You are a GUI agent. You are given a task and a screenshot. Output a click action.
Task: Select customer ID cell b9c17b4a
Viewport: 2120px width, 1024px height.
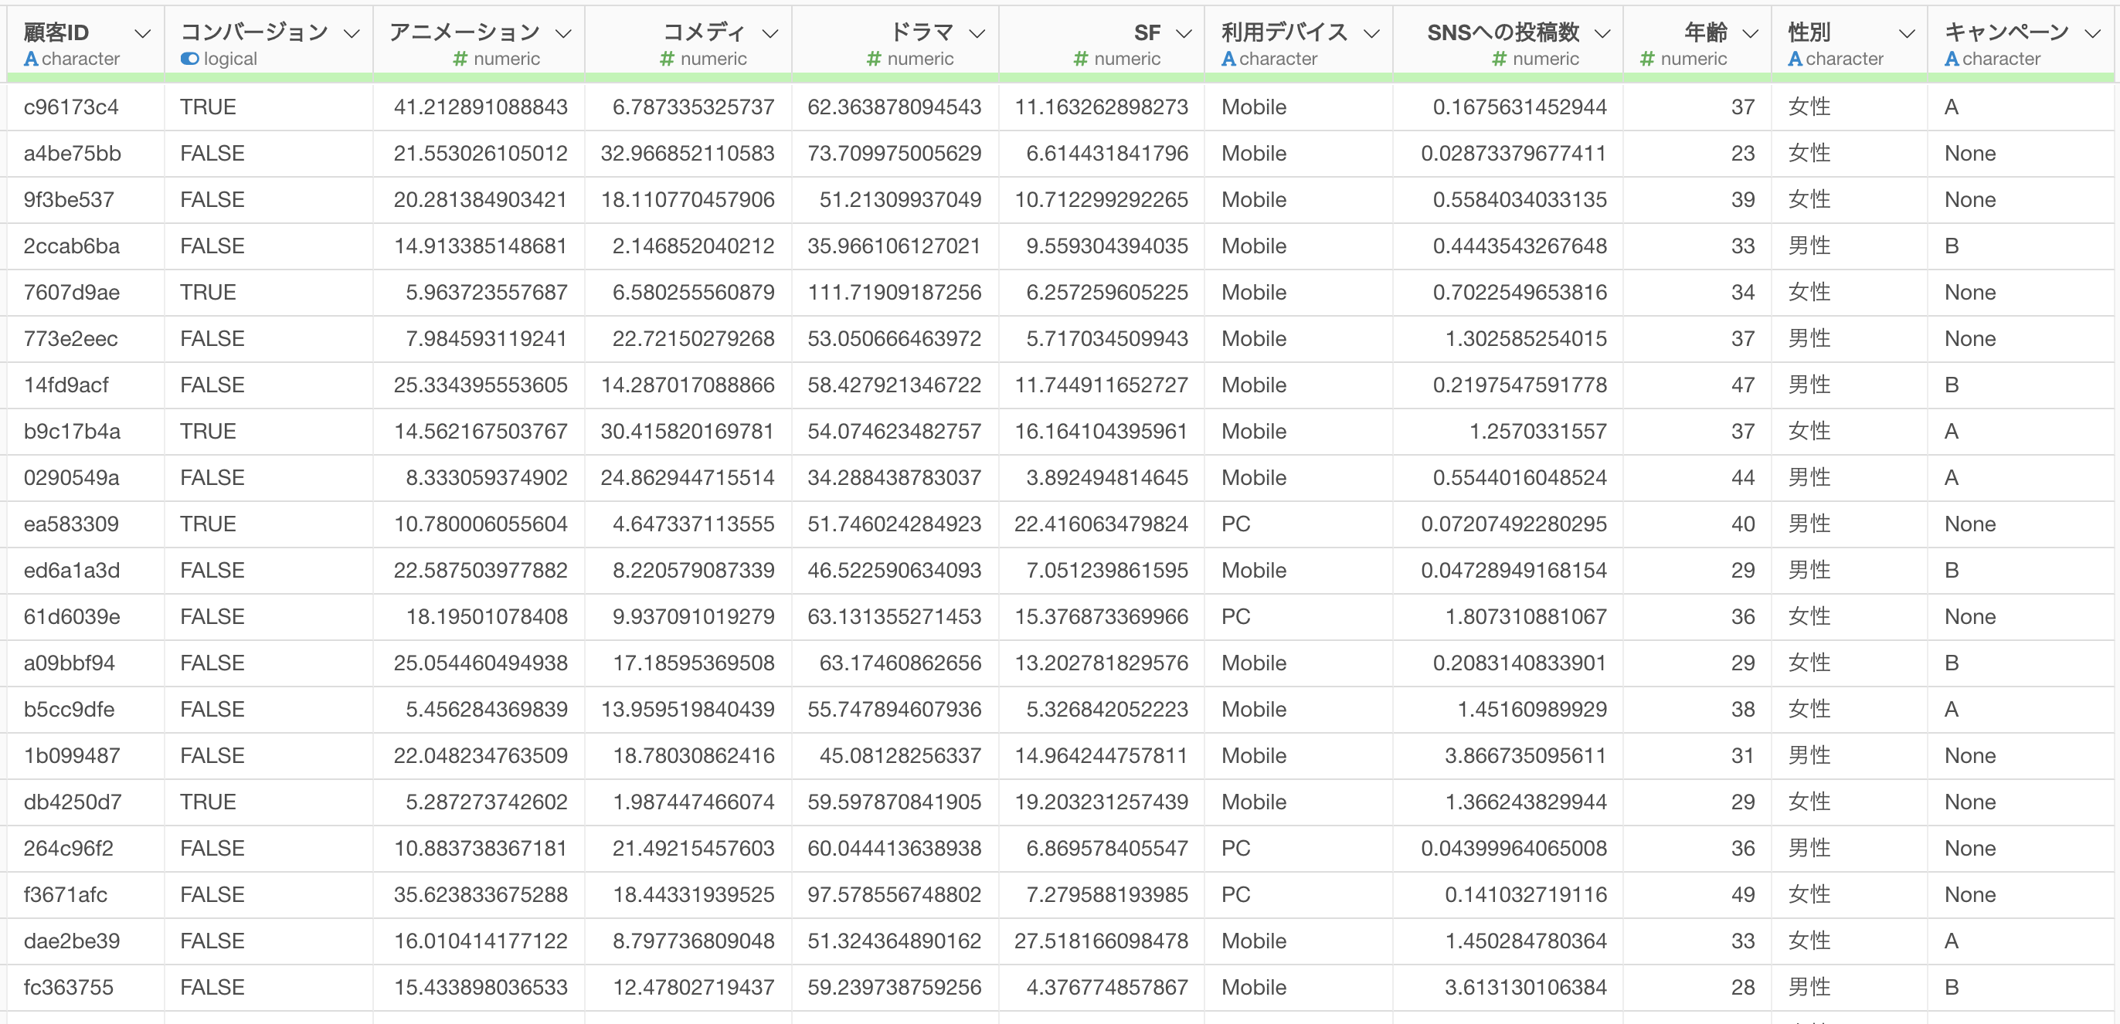tap(73, 432)
